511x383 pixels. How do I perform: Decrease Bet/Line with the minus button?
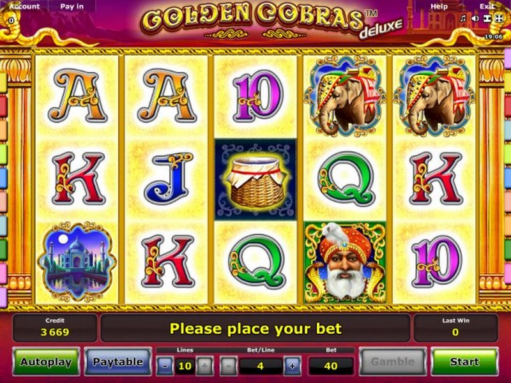(229, 366)
